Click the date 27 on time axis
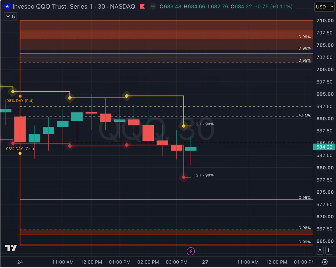This screenshot has width=336, height=268. click(205, 262)
